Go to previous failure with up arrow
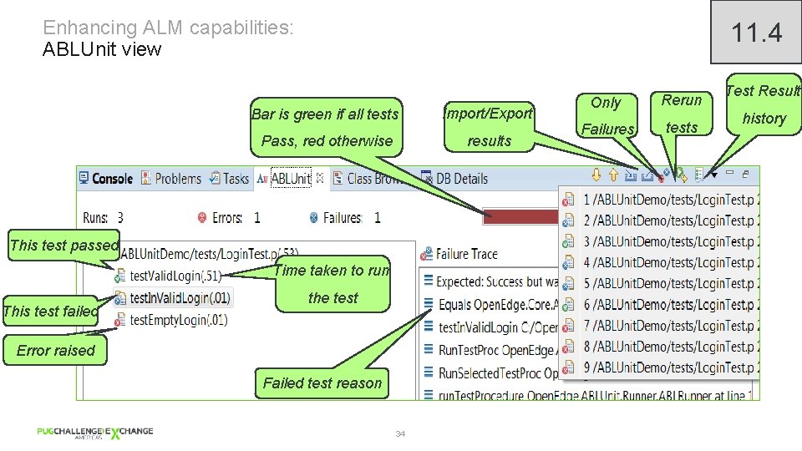This screenshot has width=802, height=451. point(613,175)
